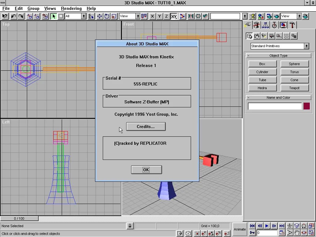
Task: Open the Track View icon
Action: pos(252,16)
